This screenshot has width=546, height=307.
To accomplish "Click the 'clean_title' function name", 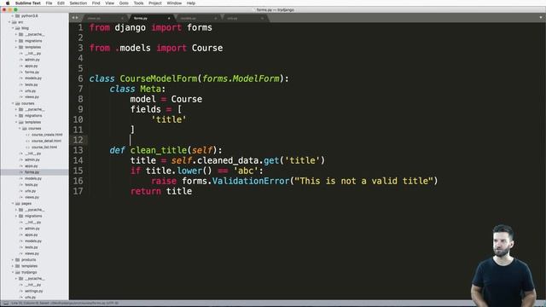I will pyautogui.click(x=159, y=150).
